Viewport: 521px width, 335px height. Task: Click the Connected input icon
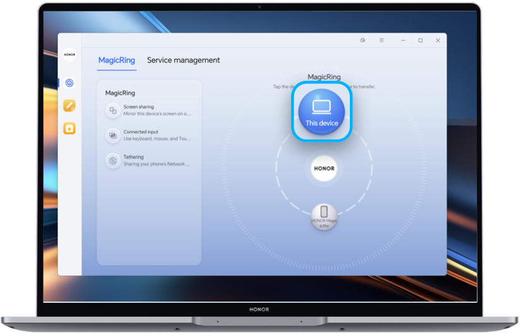113,136
